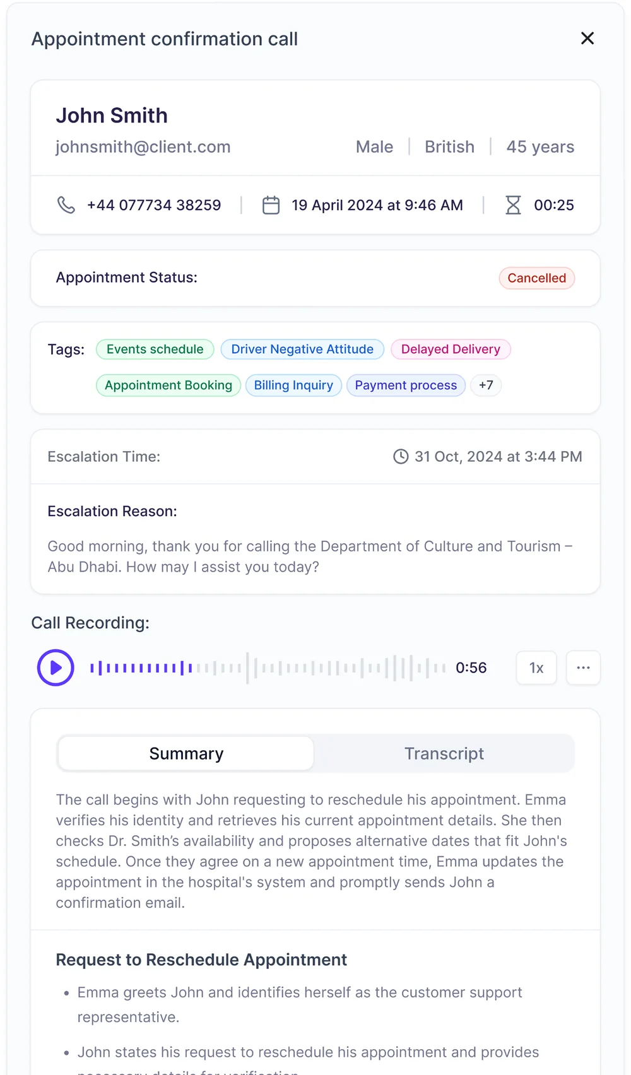The height and width of the screenshot is (1075, 631).
Task: Click the clock icon by escalation time
Action: (x=401, y=456)
